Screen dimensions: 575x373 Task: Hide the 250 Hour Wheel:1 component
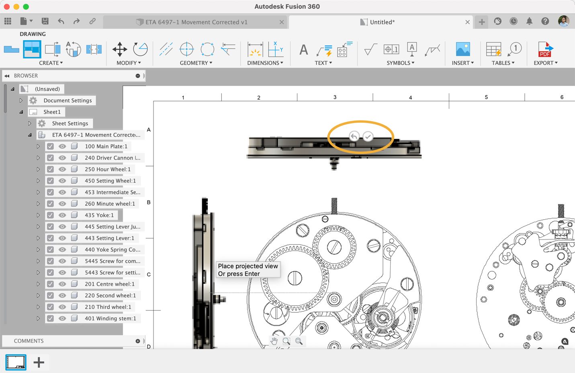pos(62,169)
